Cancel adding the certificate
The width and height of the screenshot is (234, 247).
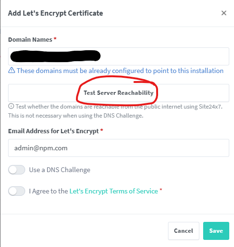[x=184, y=231]
